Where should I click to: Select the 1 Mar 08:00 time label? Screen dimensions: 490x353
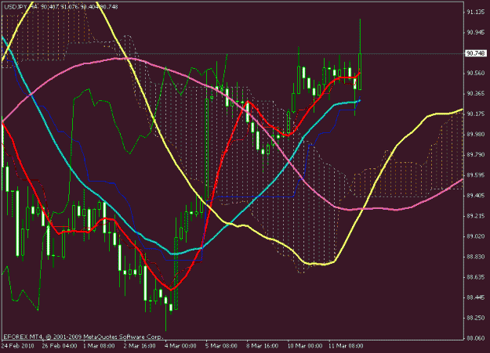(99, 346)
